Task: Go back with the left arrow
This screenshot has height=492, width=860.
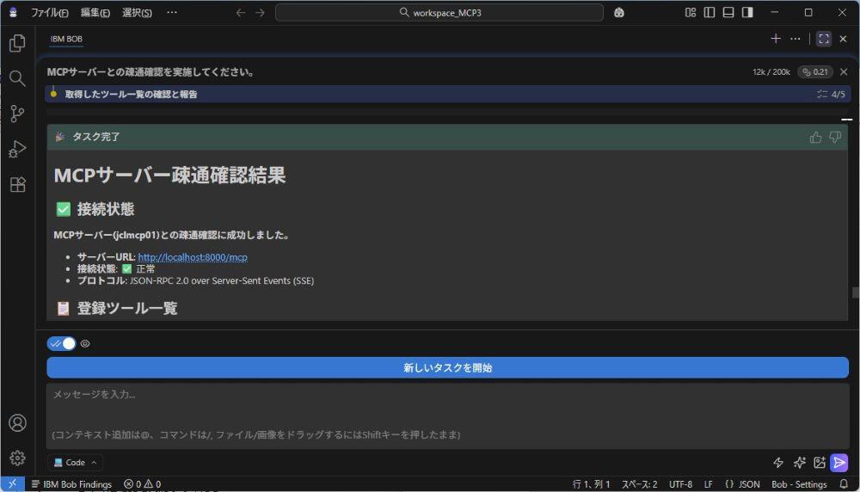Action: coord(240,13)
